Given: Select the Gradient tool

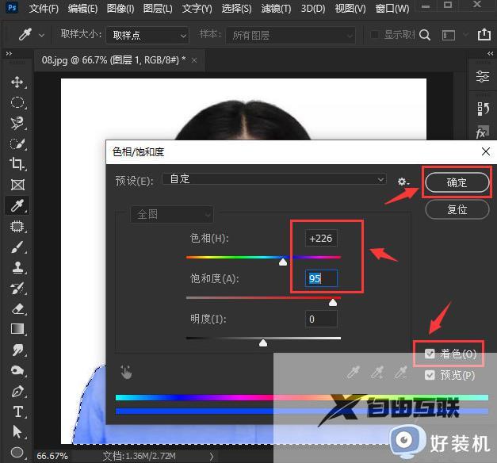Looking at the screenshot, I should [x=17, y=329].
